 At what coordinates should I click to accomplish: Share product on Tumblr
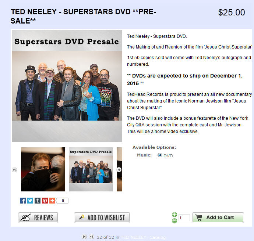pos(38,201)
